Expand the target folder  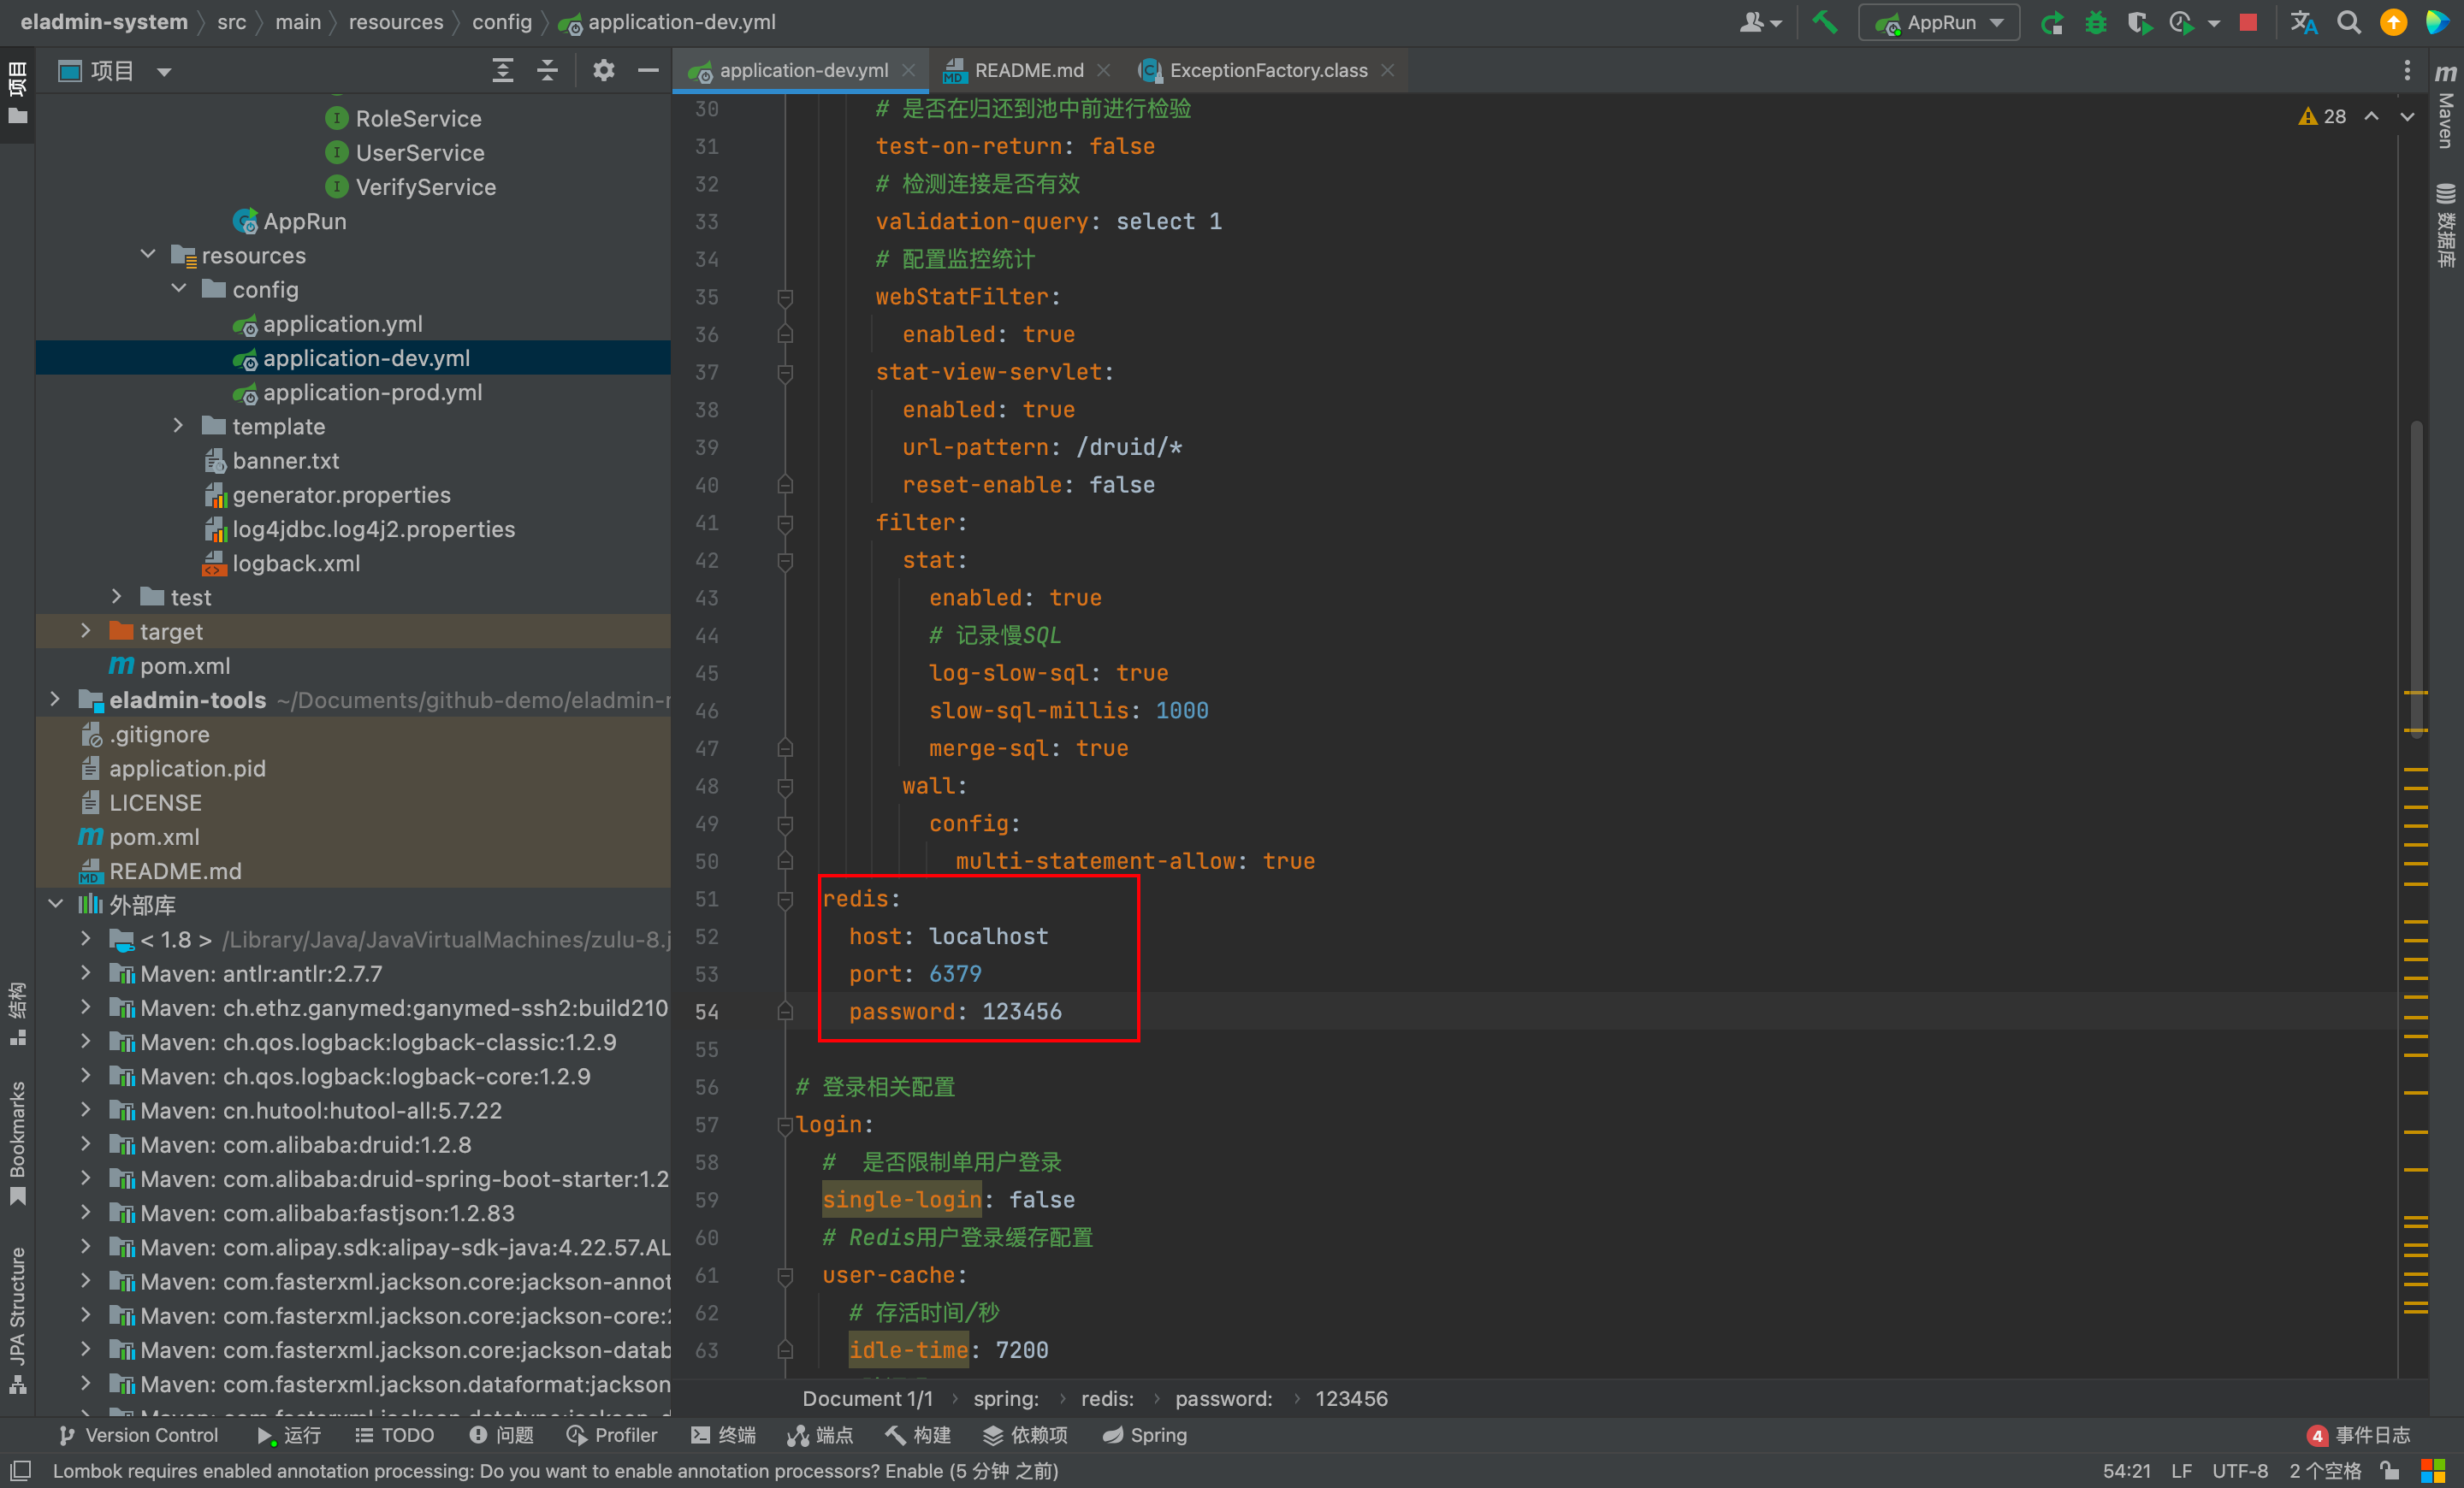(x=86, y=632)
